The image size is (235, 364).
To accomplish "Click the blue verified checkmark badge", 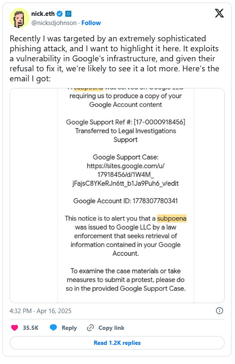I will tap(60, 14).
